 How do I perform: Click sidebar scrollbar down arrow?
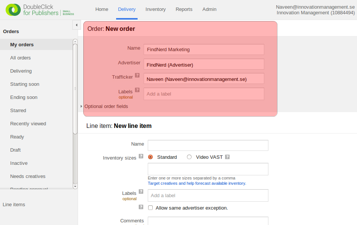(75, 186)
